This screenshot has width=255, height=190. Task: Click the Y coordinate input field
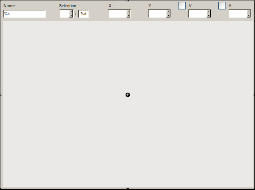157,14
